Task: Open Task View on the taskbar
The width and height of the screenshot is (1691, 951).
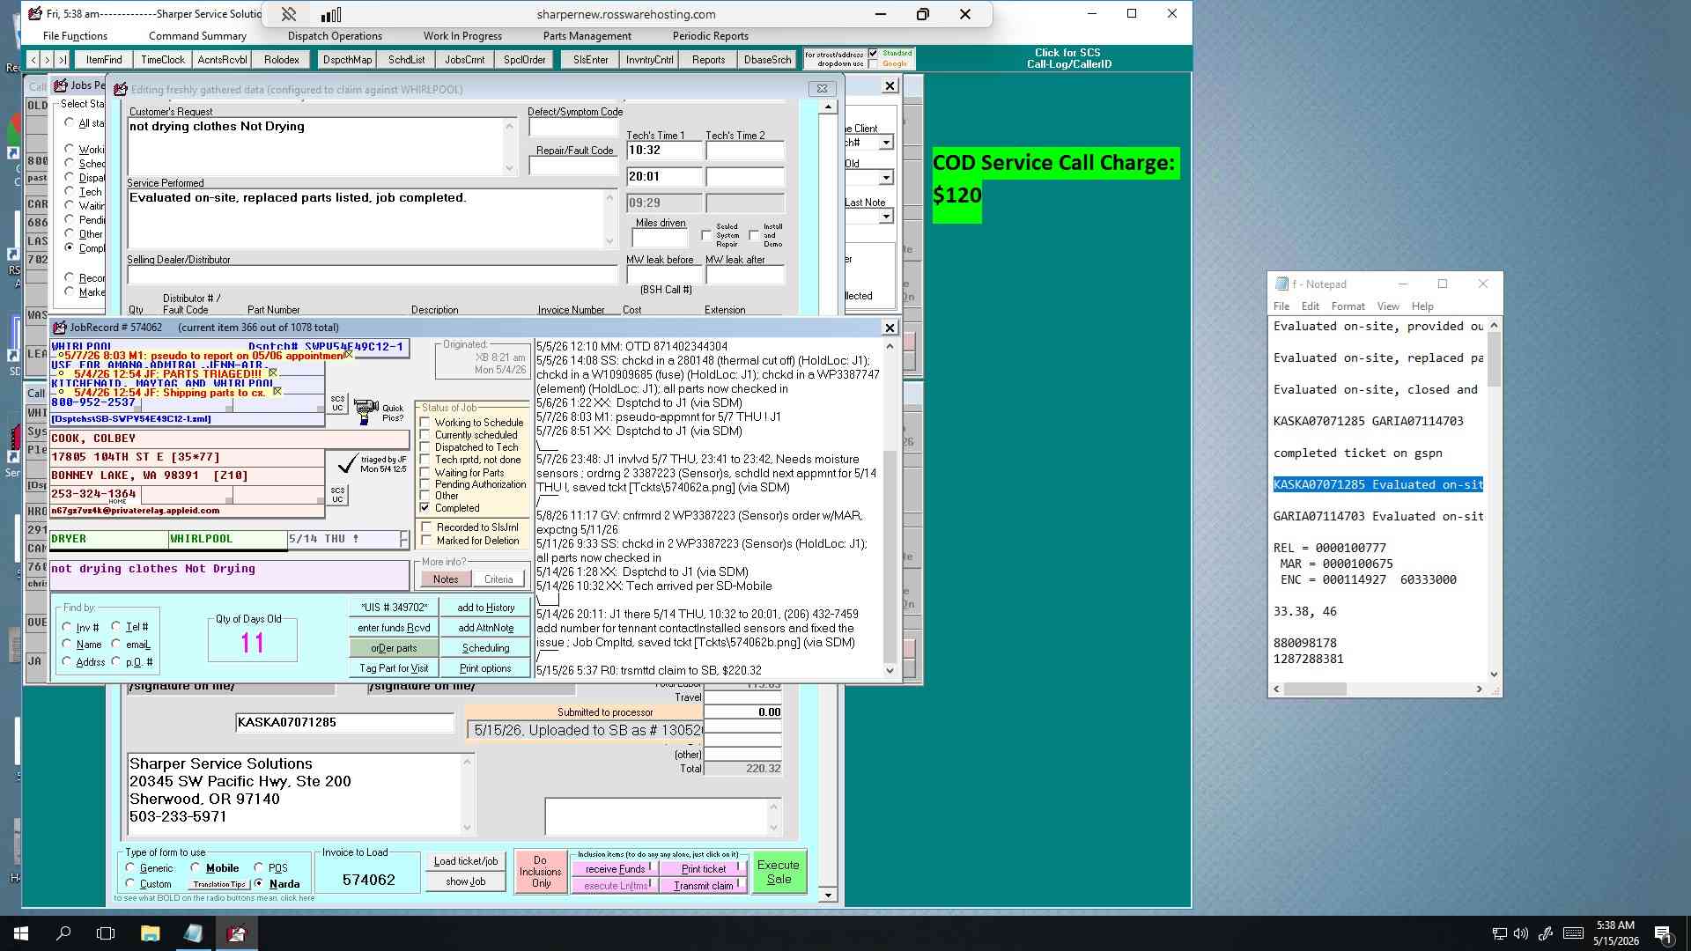Action: [x=106, y=933]
